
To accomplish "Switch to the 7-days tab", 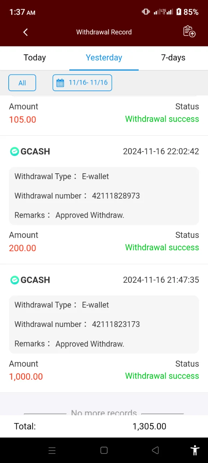I will coord(173,58).
